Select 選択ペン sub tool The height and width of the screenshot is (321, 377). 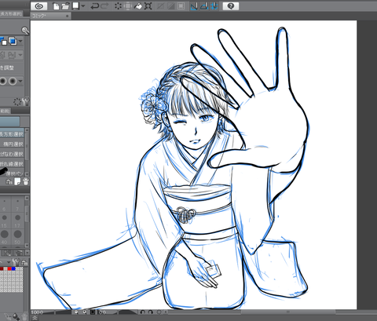(12, 173)
